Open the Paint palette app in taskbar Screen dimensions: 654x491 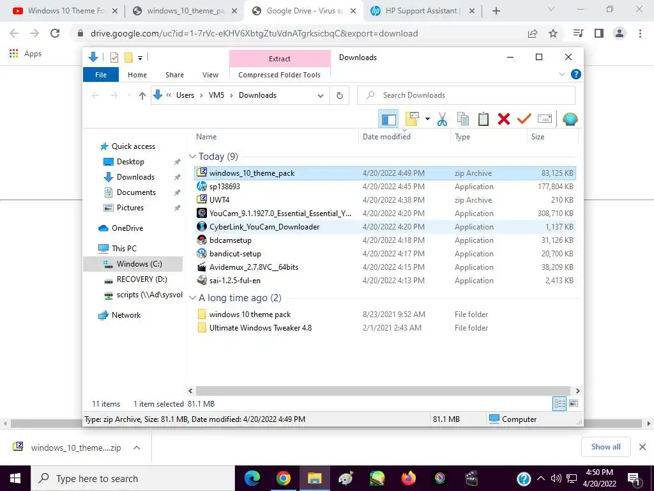(346, 478)
